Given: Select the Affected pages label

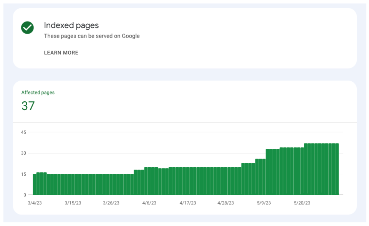Looking at the screenshot, I should 38,92.
